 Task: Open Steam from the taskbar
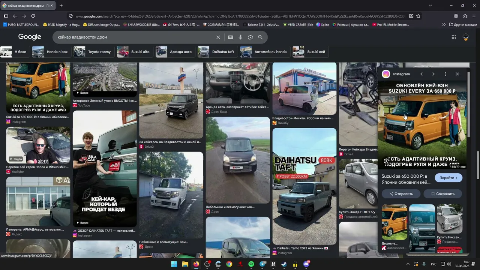pyautogui.click(x=285, y=264)
